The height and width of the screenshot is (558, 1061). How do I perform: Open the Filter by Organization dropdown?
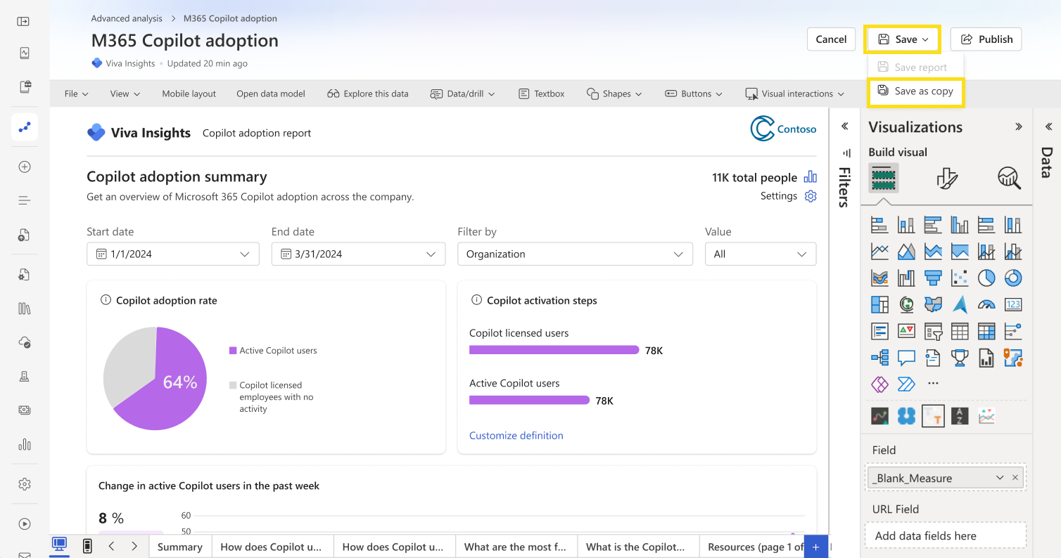[x=678, y=254]
